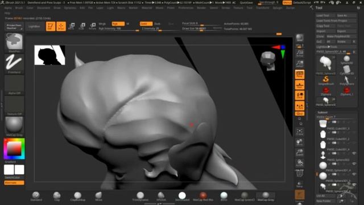Toggle Persp perspective view
The width and height of the screenshot is (364, 205).
click(x=300, y=75)
